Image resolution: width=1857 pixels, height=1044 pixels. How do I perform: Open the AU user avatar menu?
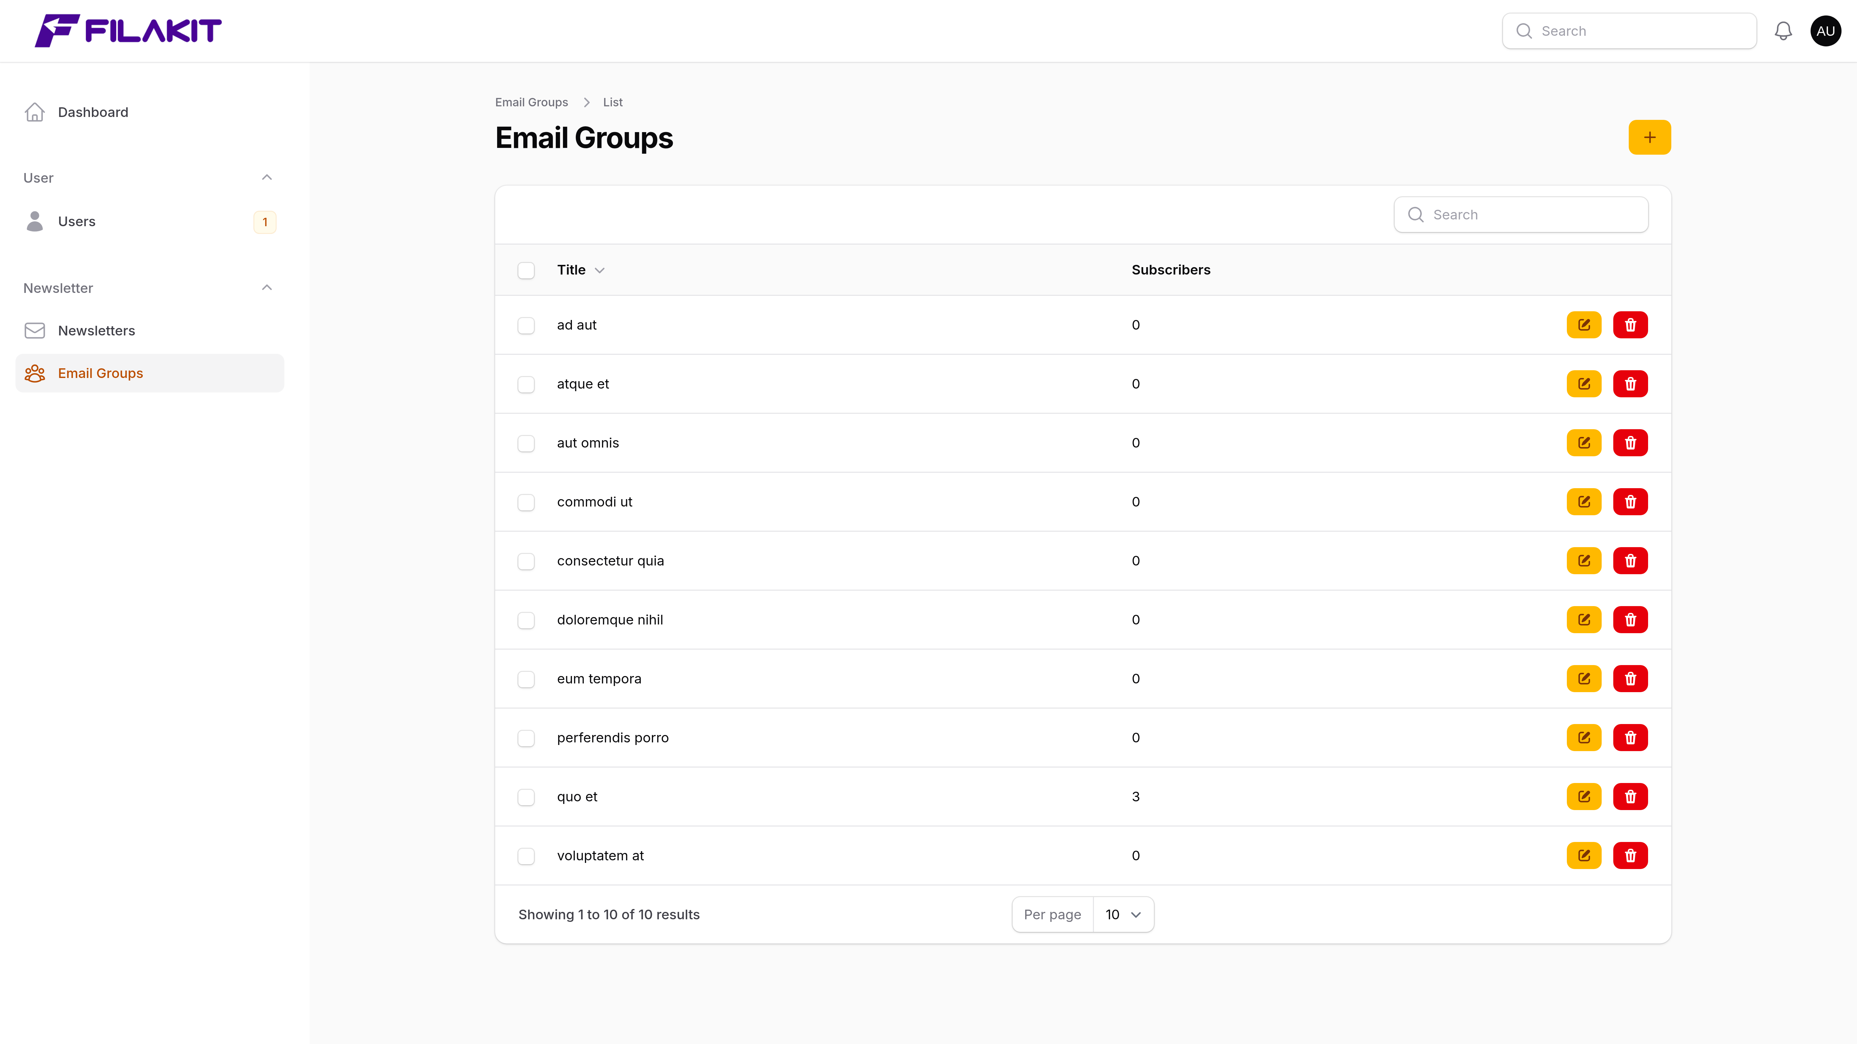[1825, 31]
